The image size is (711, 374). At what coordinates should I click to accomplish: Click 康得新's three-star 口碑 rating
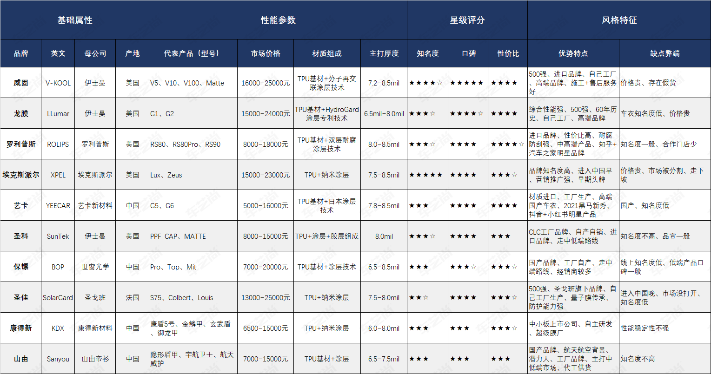467,327
